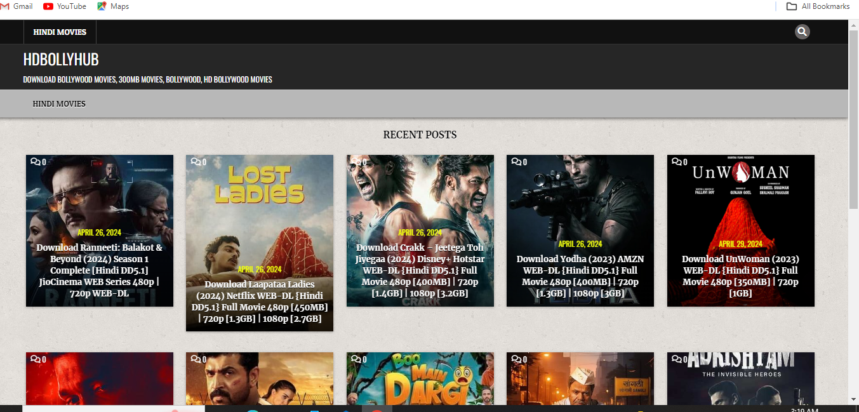
Task: Open the Gmail bookmark
Action: tap(17, 6)
